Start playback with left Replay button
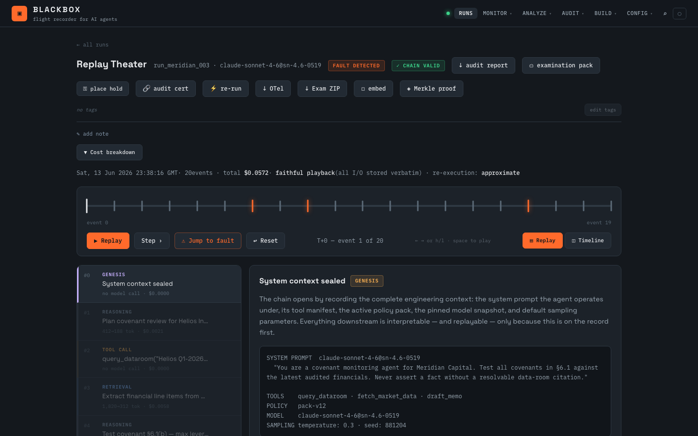The height and width of the screenshot is (436, 698). point(108,241)
